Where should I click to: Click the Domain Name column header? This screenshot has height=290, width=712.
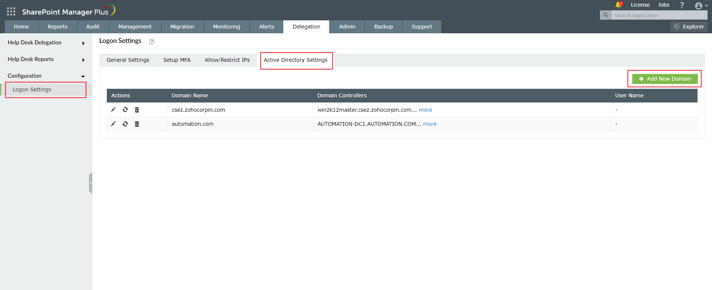190,95
